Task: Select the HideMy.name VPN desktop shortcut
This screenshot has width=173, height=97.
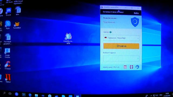Action: [68, 38]
